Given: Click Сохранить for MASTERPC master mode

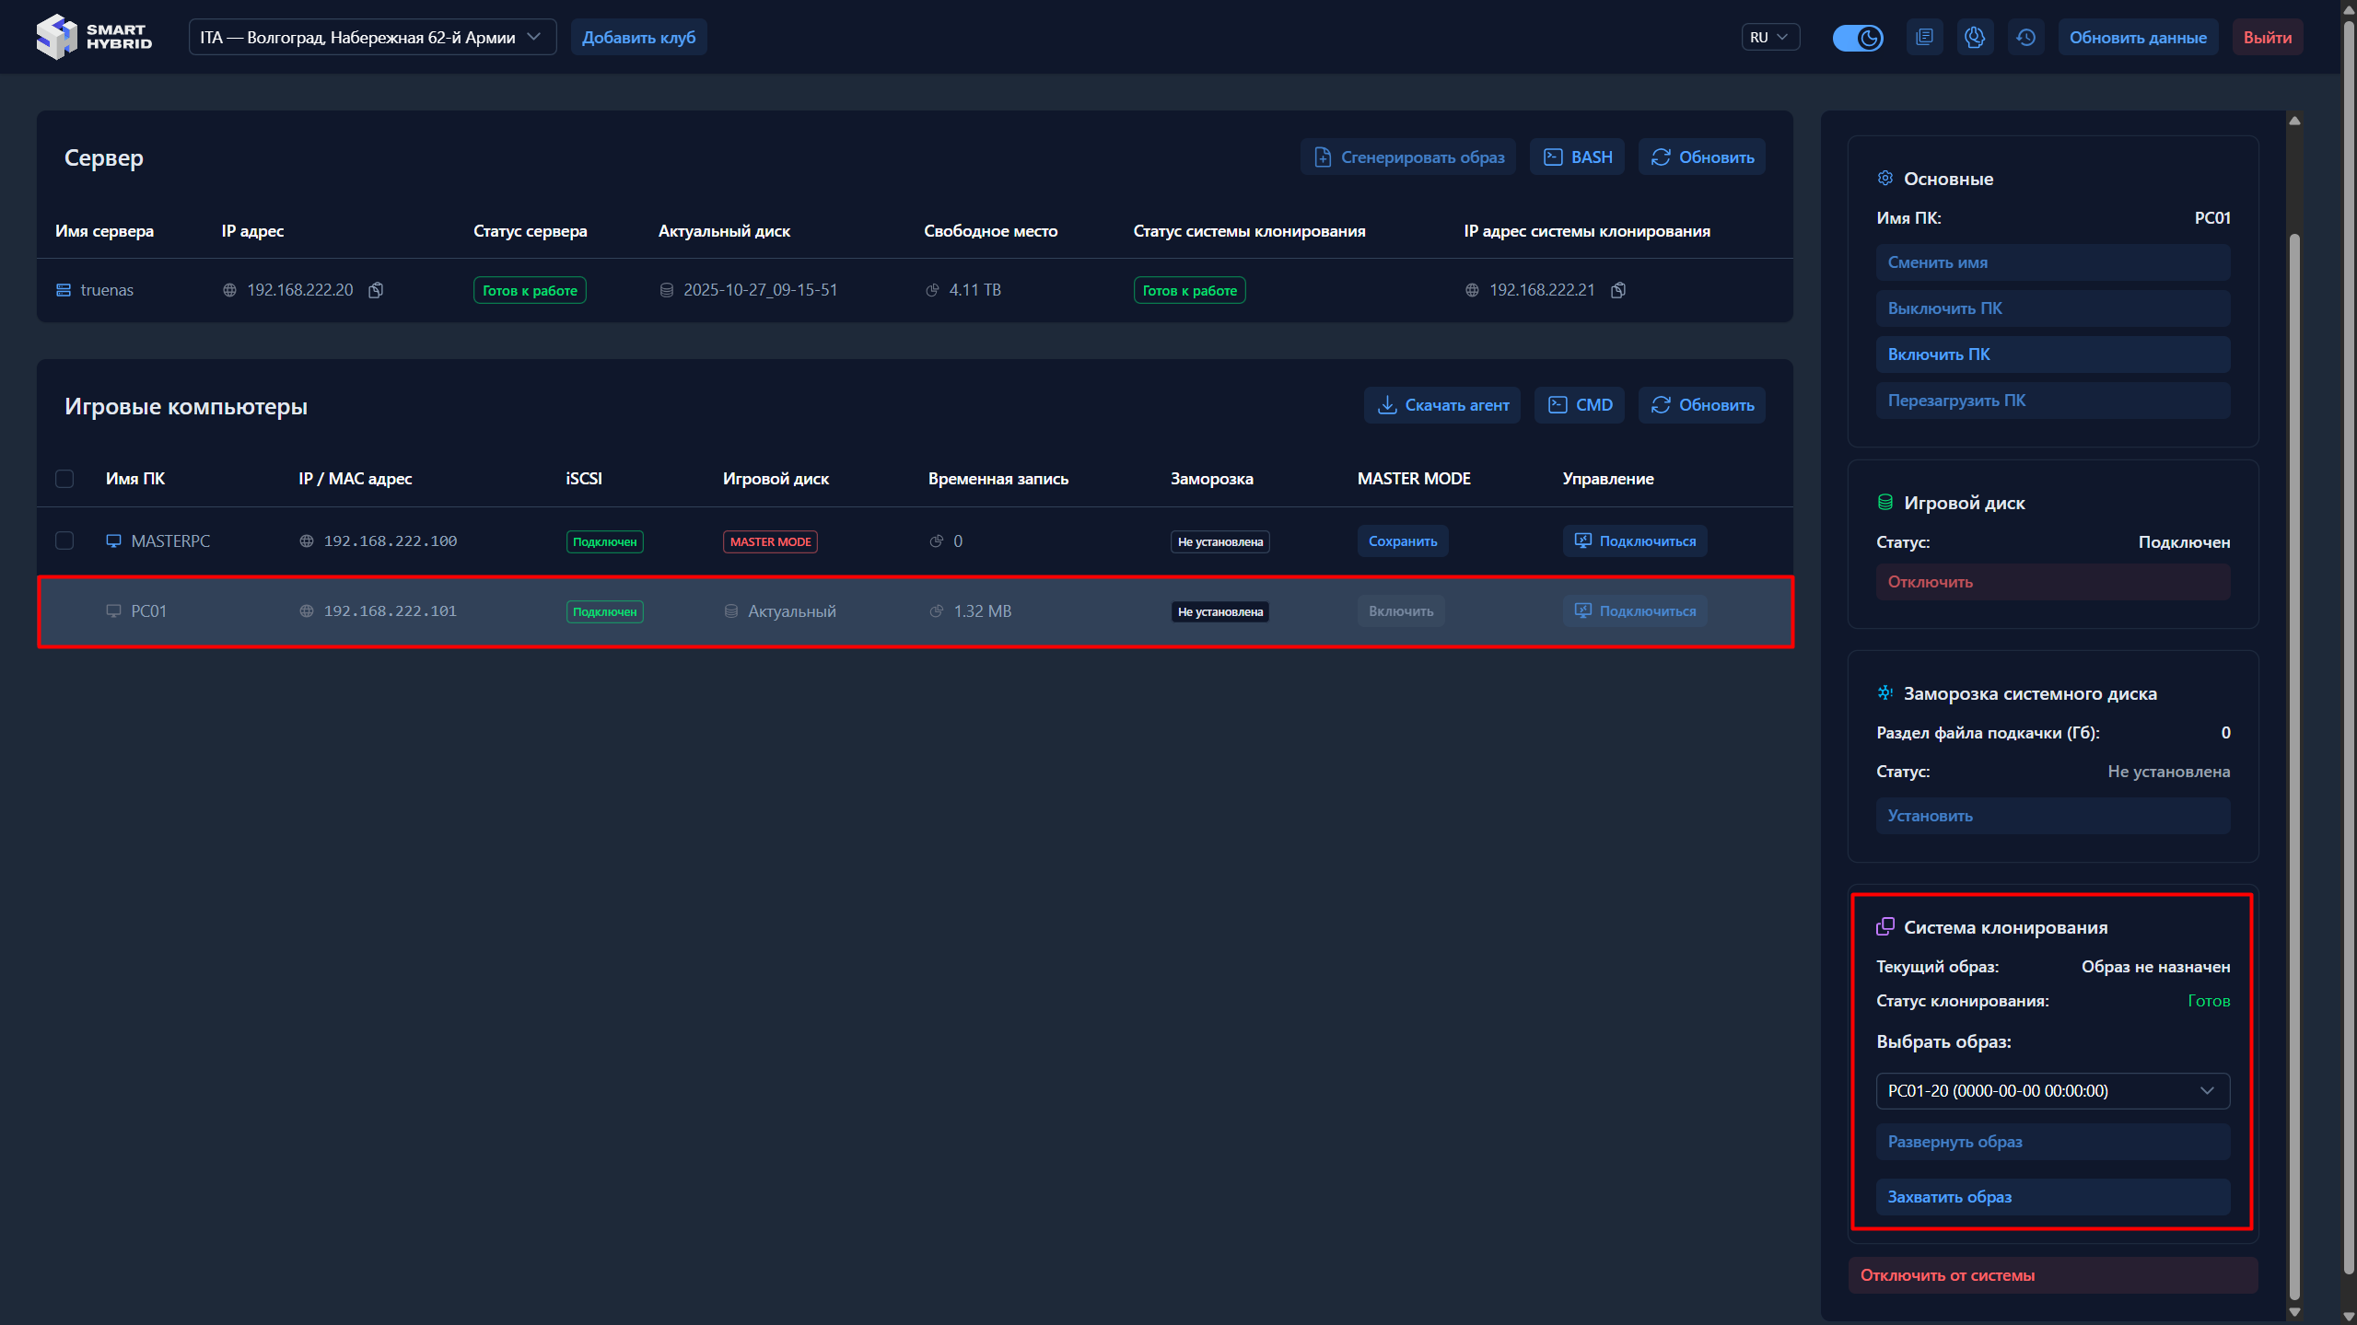Looking at the screenshot, I should (x=1402, y=541).
